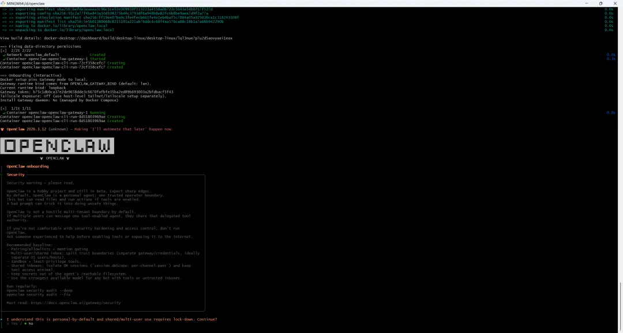This screenshot has width=623, height=333.
Task: Open the docs.openclaw.ai/gateway/security link
Action: [76, 303]
